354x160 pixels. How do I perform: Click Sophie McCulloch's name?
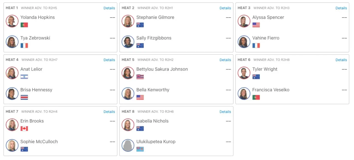pos(39,142)
